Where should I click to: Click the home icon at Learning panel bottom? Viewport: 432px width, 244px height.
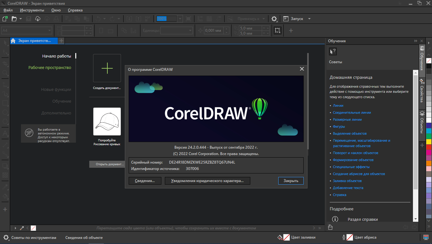(x=330, y=227)
